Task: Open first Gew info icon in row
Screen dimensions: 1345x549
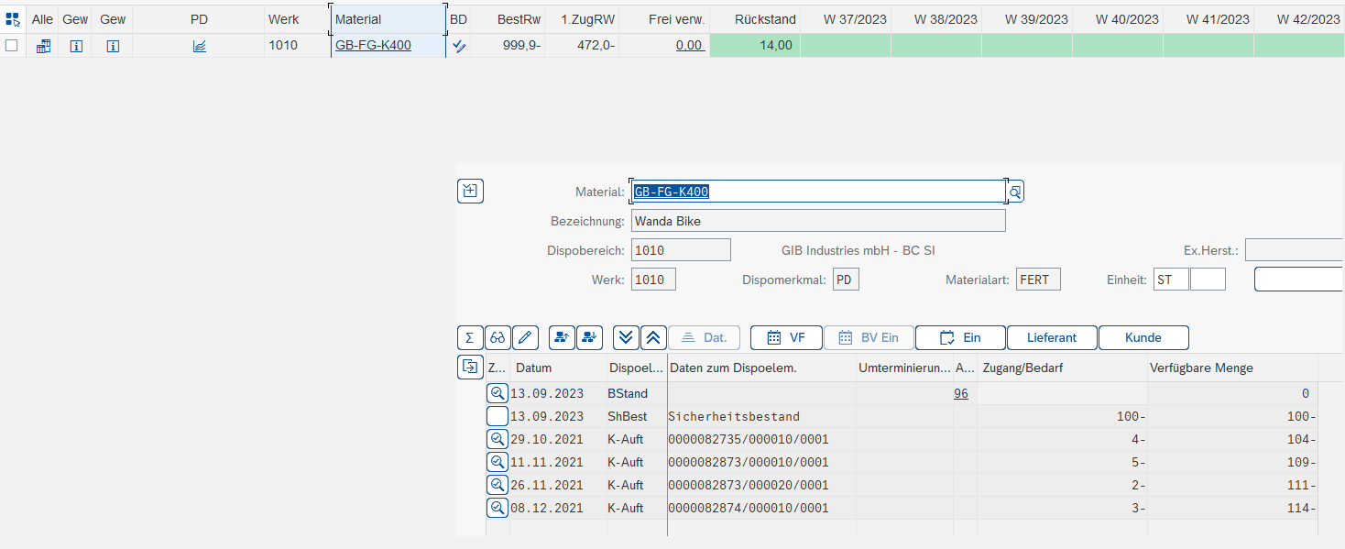Action: pyautogui.click(x=76, y=46)
